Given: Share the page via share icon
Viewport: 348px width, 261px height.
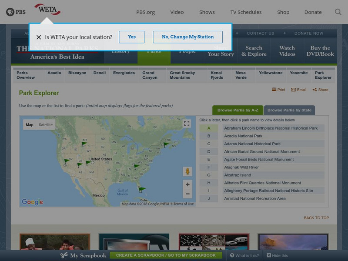Looking at the screenshot, I should tap(318, 90).
